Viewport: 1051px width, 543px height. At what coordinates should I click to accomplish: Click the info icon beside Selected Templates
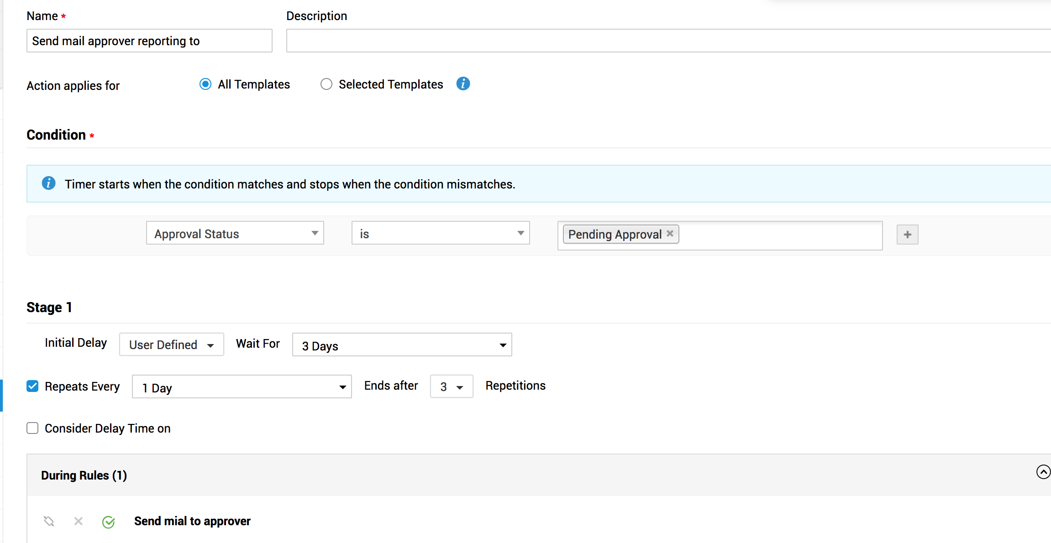(x=463, y=84)
